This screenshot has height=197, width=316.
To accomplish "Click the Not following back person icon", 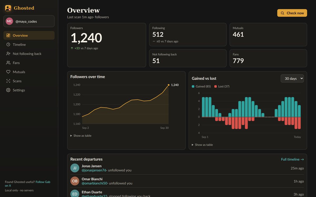I will [8, 54].
